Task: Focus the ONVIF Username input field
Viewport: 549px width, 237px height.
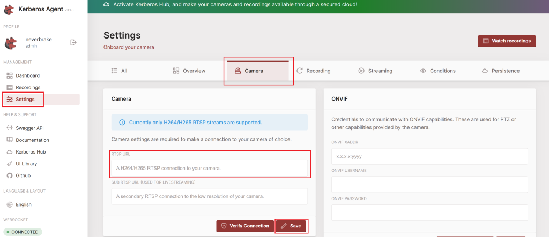Action: pyautogui.click(x=429, y=184)
